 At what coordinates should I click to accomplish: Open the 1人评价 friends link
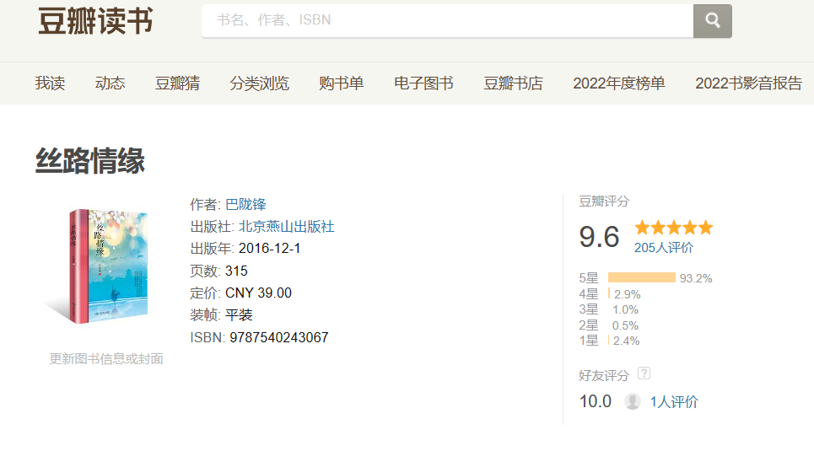(x=674, y=402)
